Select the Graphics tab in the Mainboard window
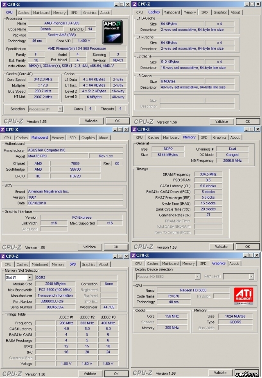 click(88, 137)
